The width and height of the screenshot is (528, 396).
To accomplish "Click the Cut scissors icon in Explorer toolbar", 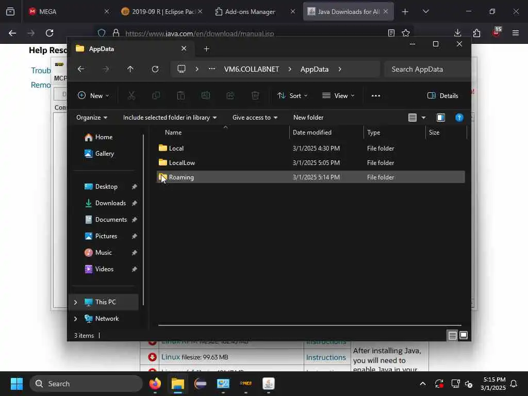I will coord(131,95).
